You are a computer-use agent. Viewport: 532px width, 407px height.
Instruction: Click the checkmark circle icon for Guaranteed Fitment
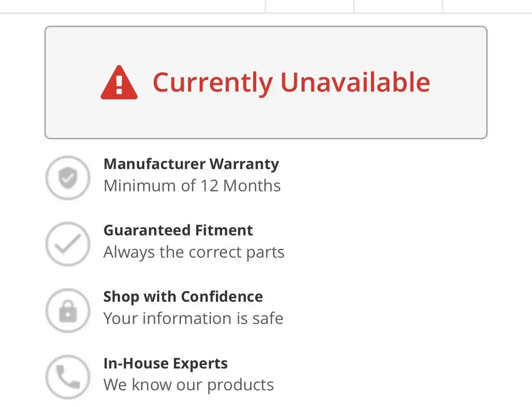click(68, 244)
